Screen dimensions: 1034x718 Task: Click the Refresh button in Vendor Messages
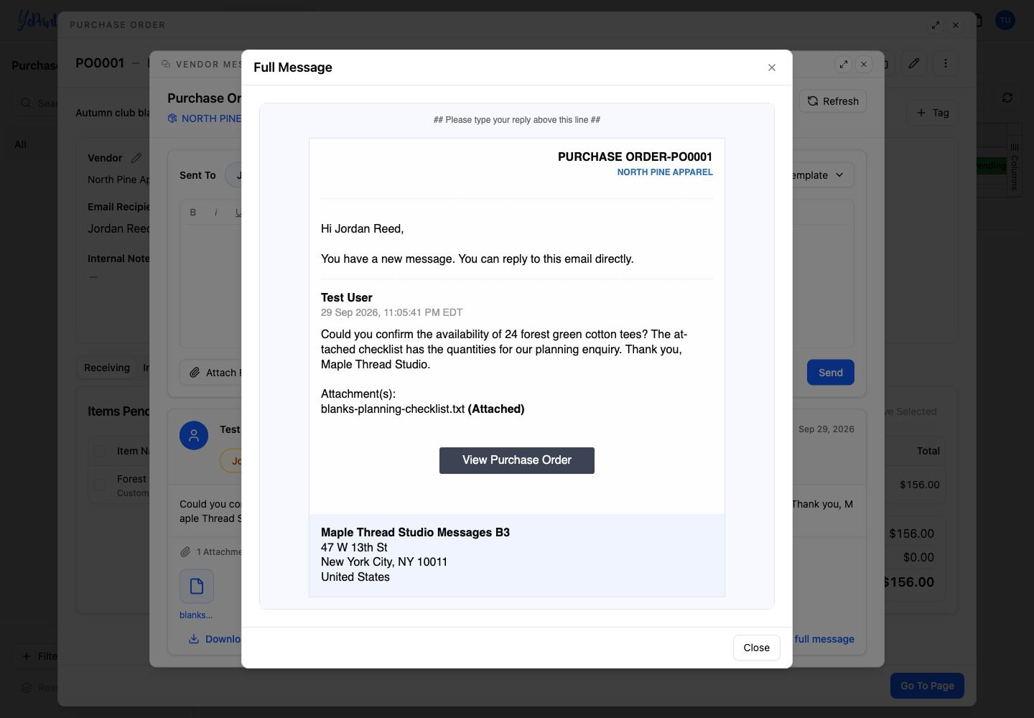pos(833,101)
